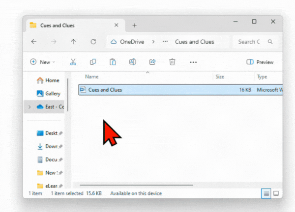The width and height of the screenshot is (295, 212).
Task: Toggle the Preview pane
Action: click(260, 62)
